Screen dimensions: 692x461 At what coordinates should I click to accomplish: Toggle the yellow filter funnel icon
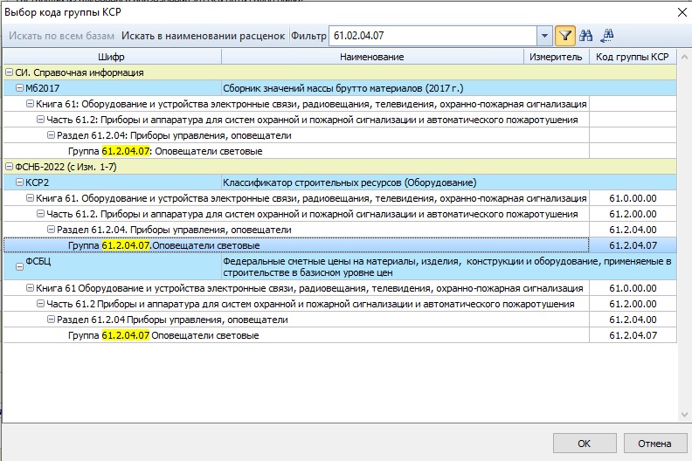tap(565, 36)
